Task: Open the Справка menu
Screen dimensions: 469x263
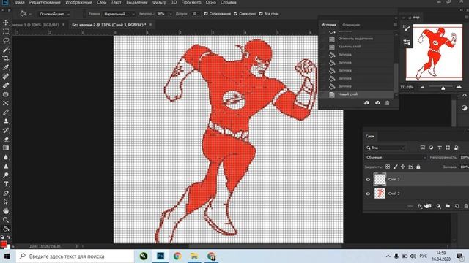Action: [228, 2]
